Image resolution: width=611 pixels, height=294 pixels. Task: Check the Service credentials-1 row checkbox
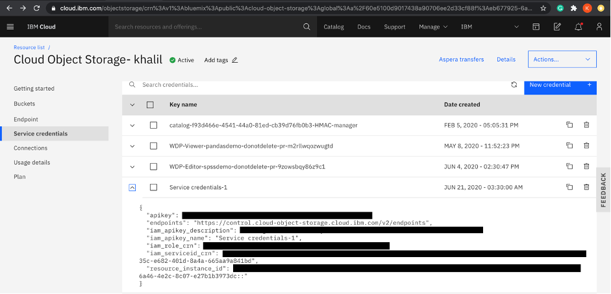point(153,187)
